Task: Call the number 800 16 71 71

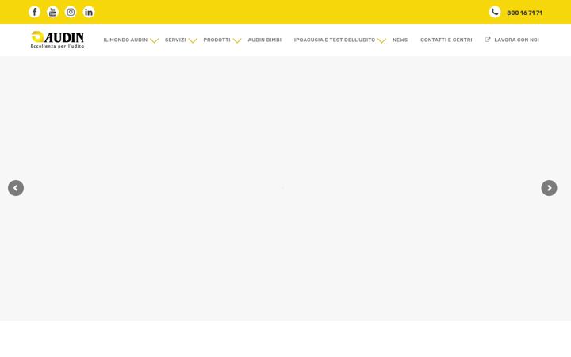Action: click(x=524, y=13)
